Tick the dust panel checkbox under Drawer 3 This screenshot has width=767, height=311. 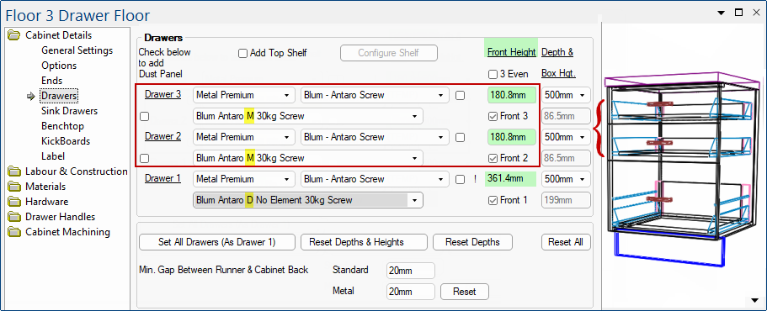[x=144, y=117]
